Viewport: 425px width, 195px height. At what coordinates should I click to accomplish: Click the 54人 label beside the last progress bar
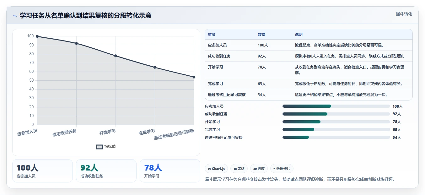[397, 137]
